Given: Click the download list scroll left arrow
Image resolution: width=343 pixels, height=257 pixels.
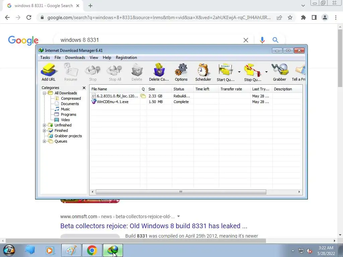Looking at the screenshot, I should tap(92, 192).
